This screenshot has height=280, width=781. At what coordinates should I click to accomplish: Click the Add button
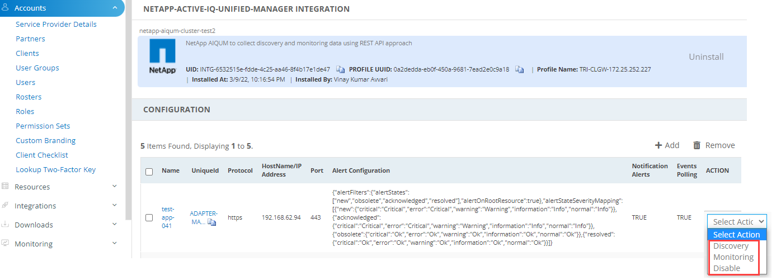[667, 145]
